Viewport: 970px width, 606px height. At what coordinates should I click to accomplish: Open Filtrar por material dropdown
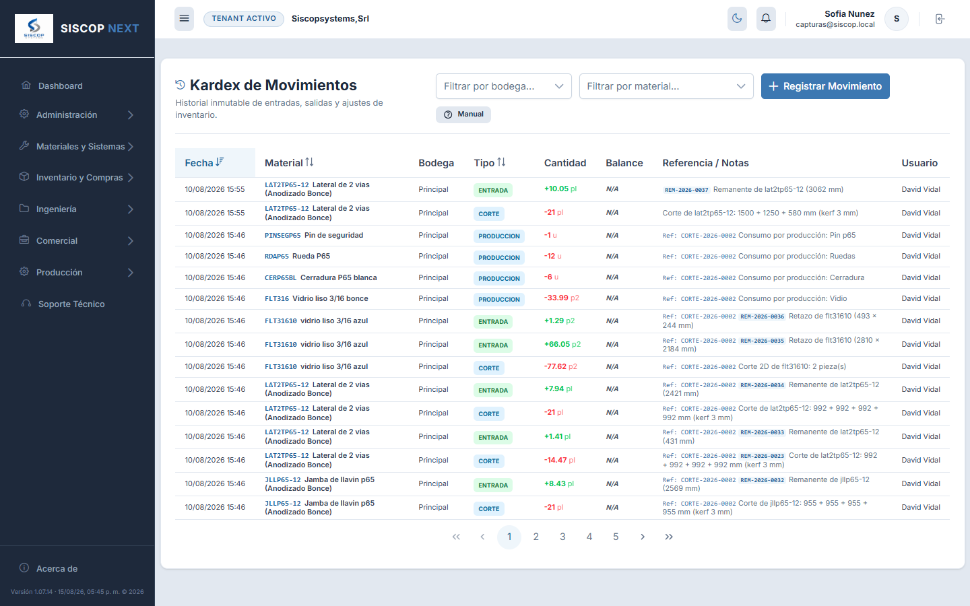[x=666, y=86]
